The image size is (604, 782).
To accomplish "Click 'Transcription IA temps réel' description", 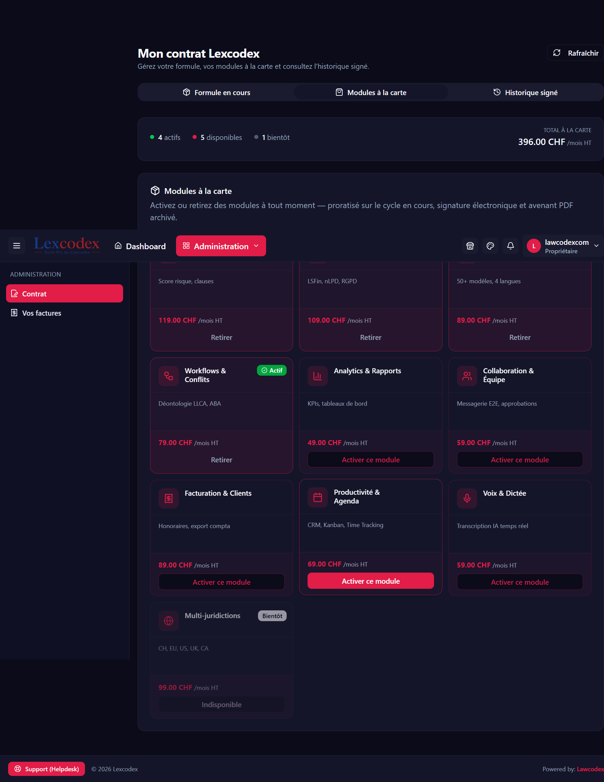I will pos(492,526).
